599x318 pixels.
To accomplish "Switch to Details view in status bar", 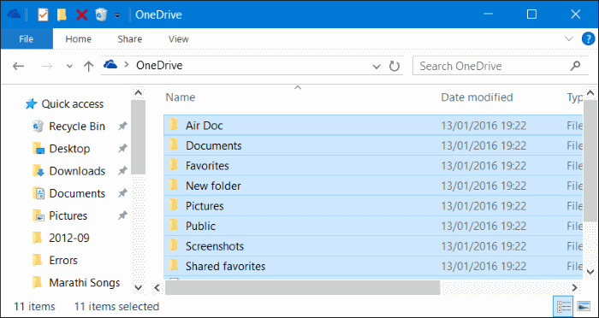I will click(563, 307).
